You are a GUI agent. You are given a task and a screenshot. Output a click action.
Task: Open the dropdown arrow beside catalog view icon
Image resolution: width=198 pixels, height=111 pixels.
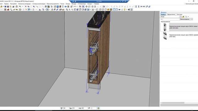pos(188,17)
